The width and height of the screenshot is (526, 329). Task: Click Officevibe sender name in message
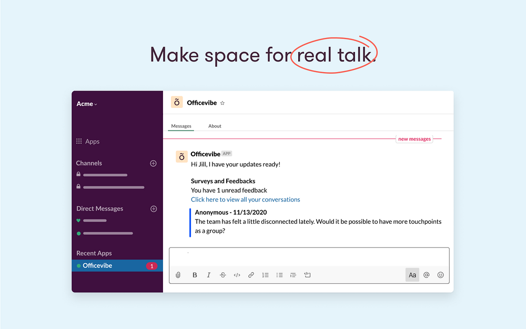205,154
